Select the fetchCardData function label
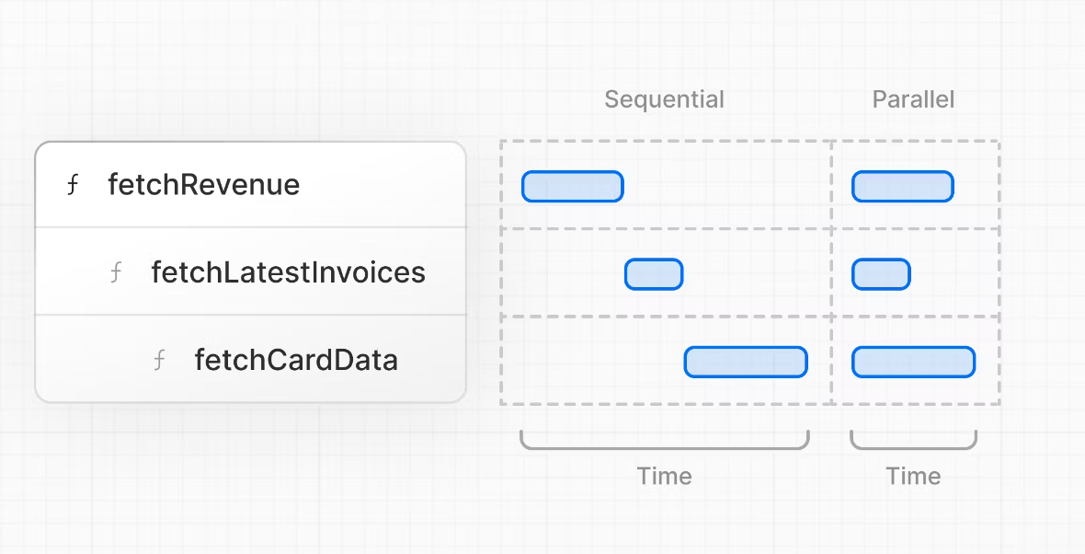Screen dimensions: 1085x554 tap(296, 360)
